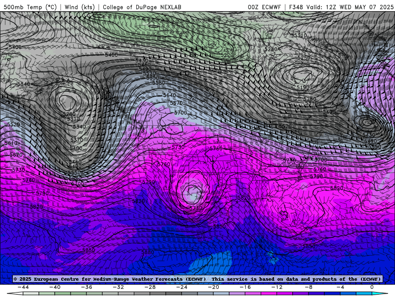This screenshot has height=296, width=395.
Task: Click the "Wind (kts)" header label
Action: [79, 7]
